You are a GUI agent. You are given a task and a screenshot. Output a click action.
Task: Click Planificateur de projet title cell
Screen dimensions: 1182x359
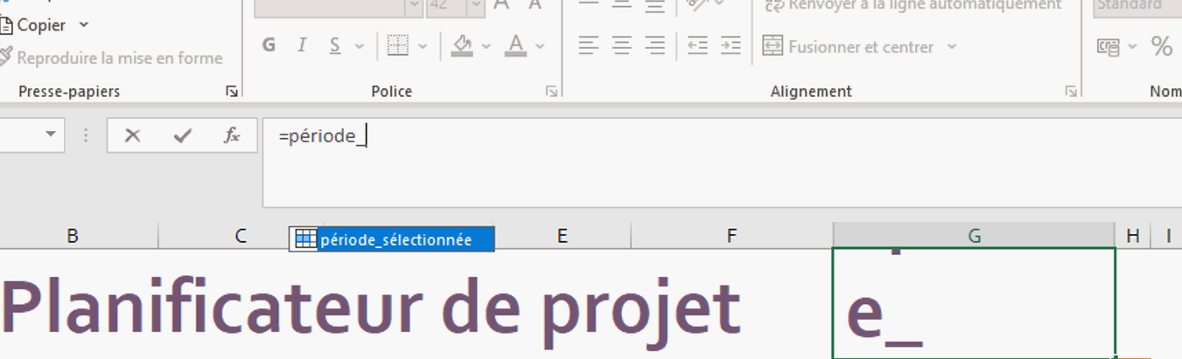(371, 309)
